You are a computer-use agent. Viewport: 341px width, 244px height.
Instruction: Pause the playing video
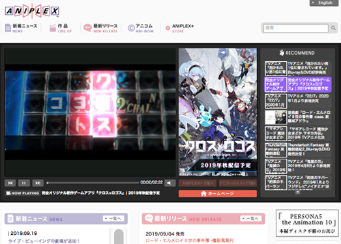tap(24, 183)
